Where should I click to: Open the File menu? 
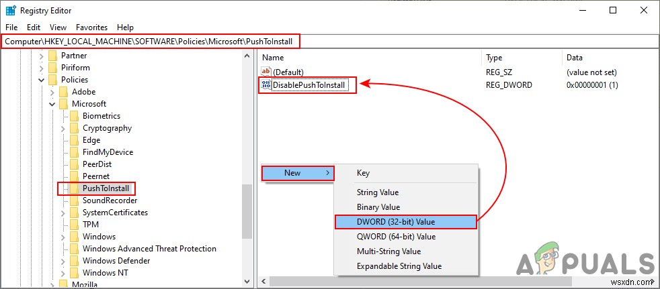[12, 27]
